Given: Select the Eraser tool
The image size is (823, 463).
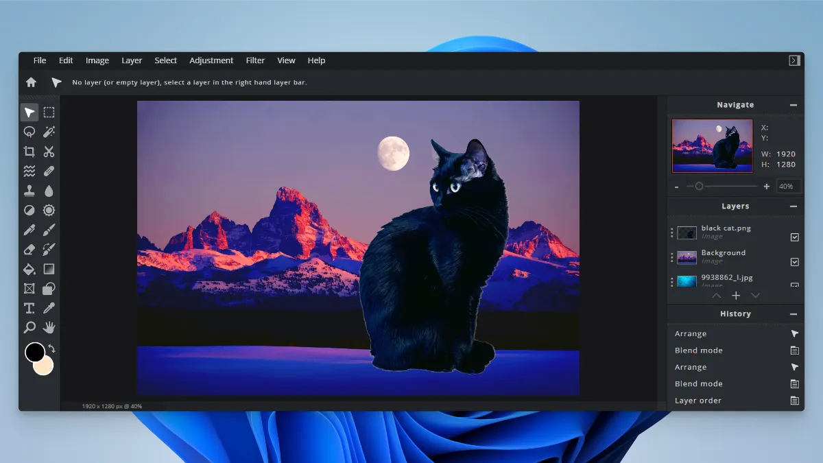Looking at the screenshot, I should (x=29, y=249).
